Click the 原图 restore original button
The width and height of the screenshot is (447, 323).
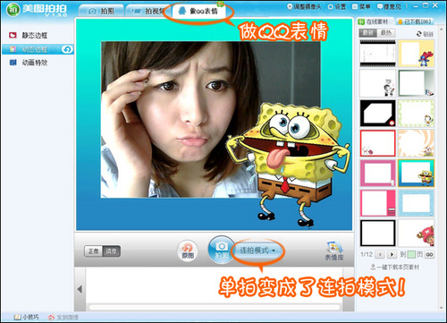click(188, 251)
